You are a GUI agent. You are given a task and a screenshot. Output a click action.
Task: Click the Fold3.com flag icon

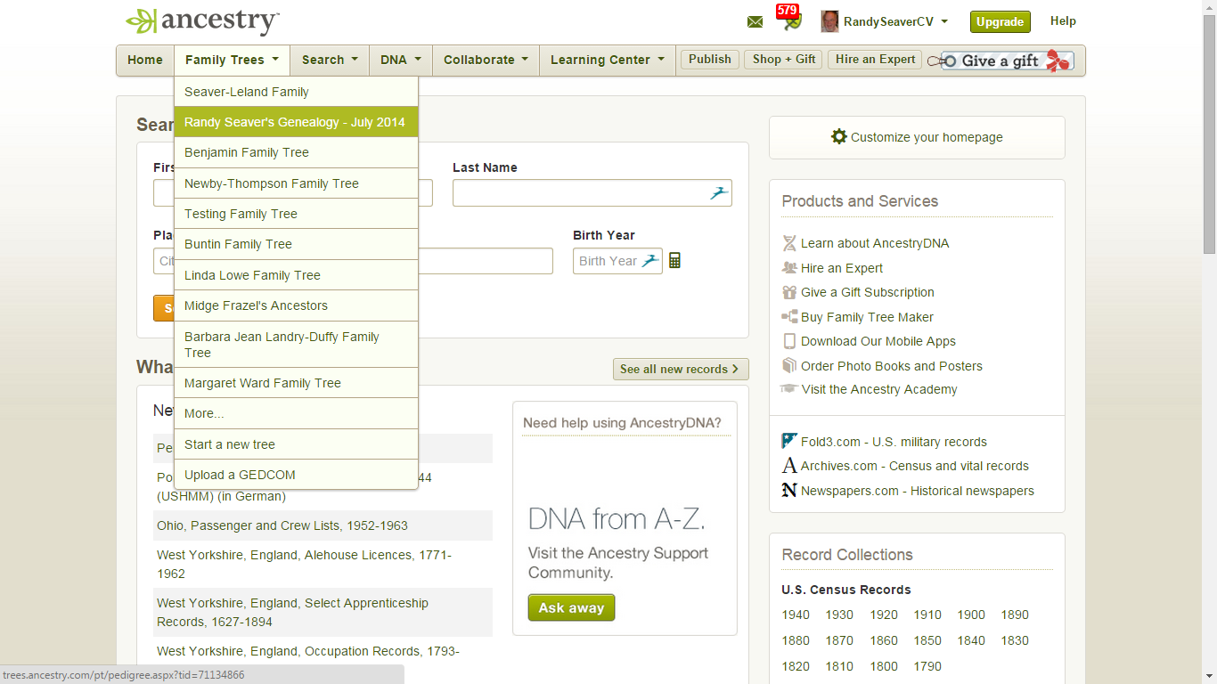788,440
